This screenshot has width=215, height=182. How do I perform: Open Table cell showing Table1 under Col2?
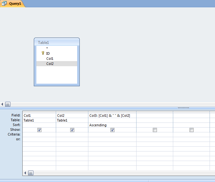point(72,120)
